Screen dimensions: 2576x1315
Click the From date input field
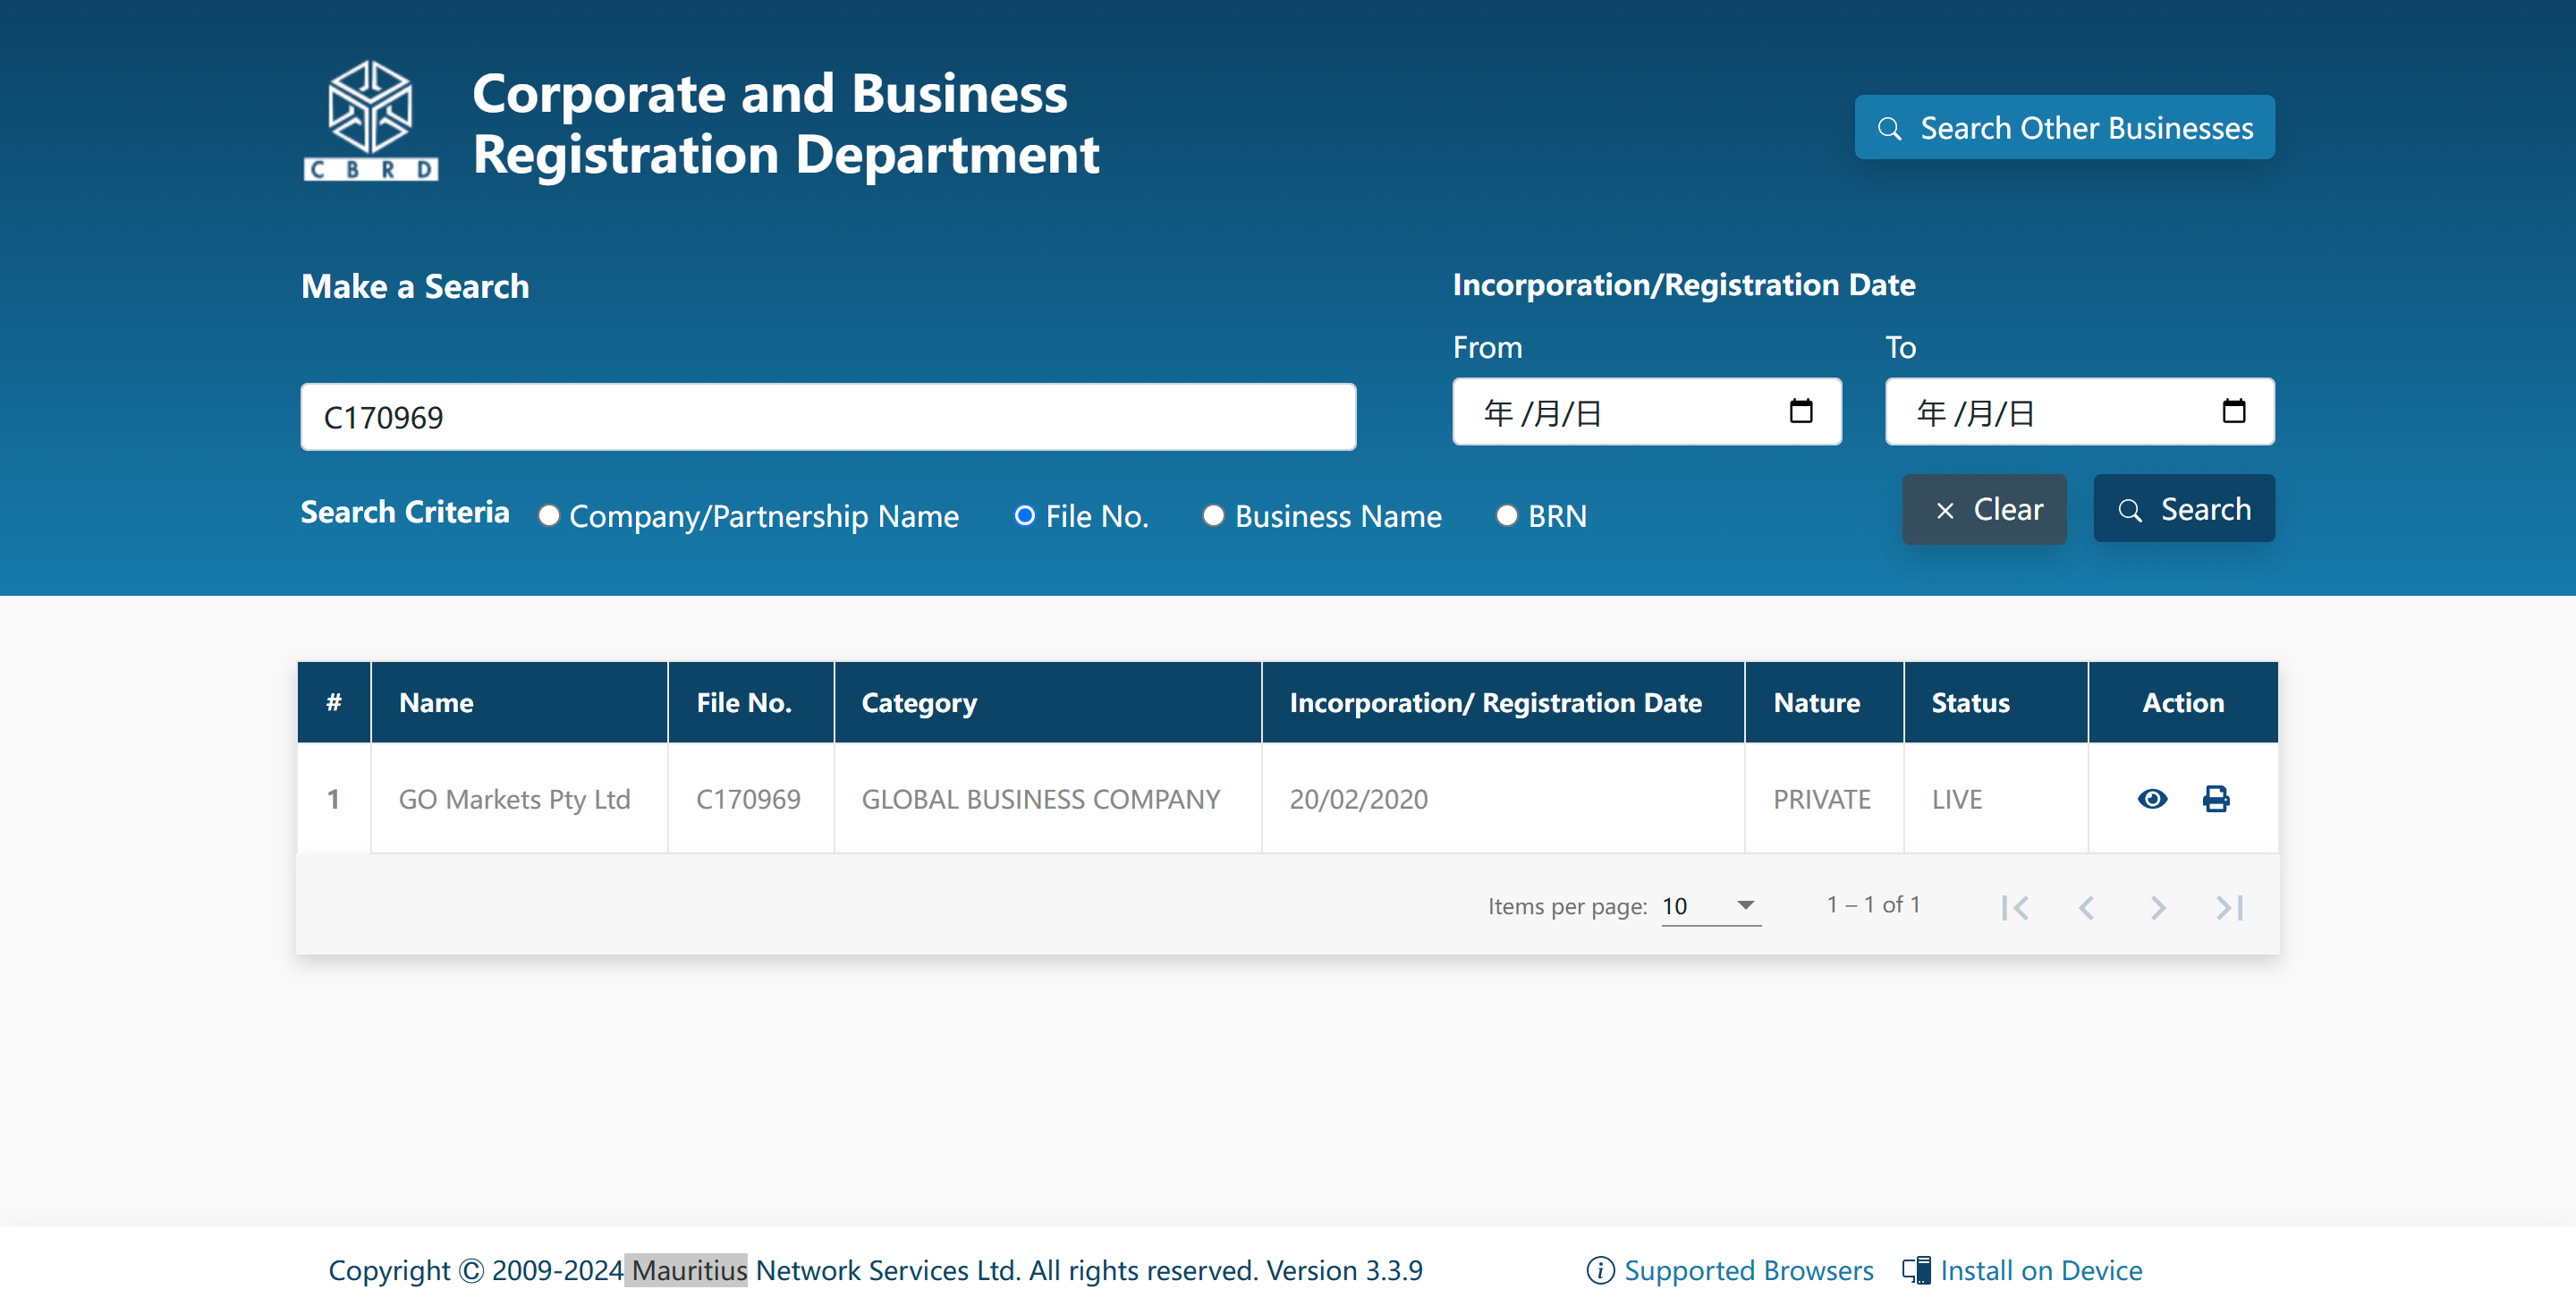1646,411
